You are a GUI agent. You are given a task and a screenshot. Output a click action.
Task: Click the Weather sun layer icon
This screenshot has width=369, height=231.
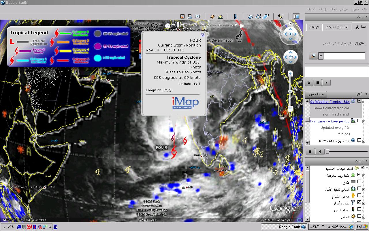[x=353, y=217]
